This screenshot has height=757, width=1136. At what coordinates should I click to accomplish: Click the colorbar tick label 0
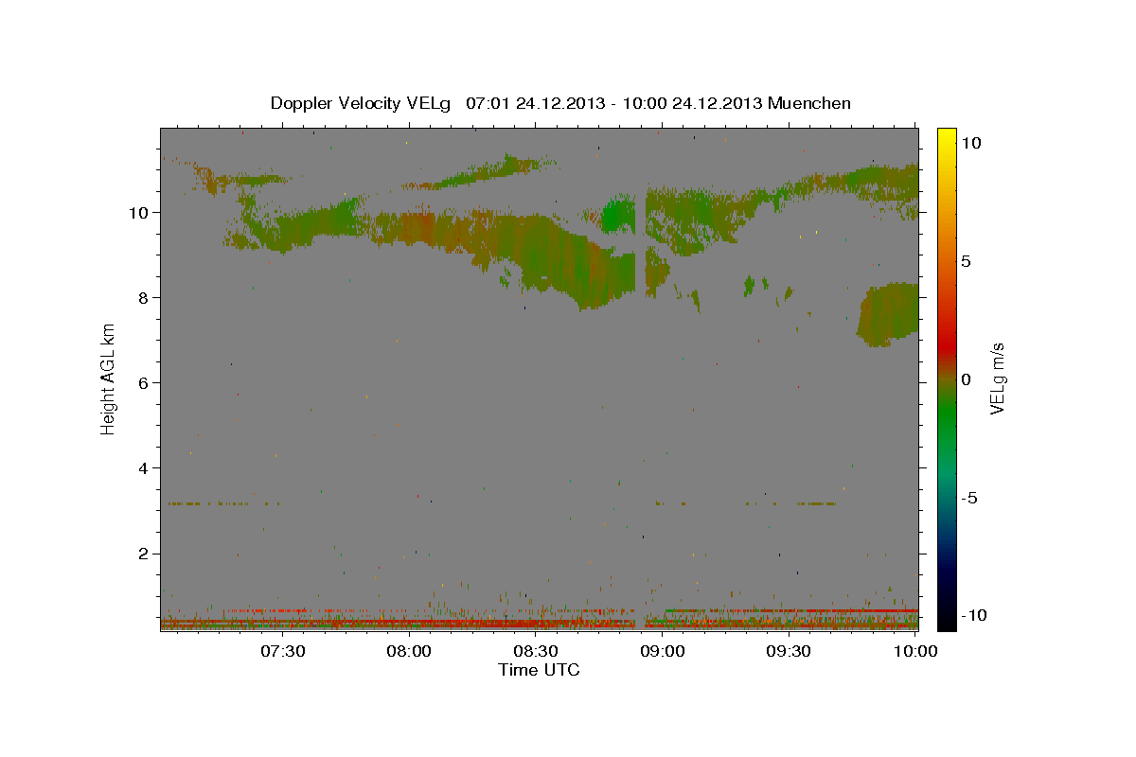(968, 378)
